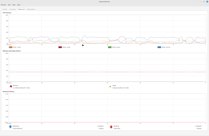Click the CPU History heading
This screenshot has width=209, height=136.
[x=7, y=13]
